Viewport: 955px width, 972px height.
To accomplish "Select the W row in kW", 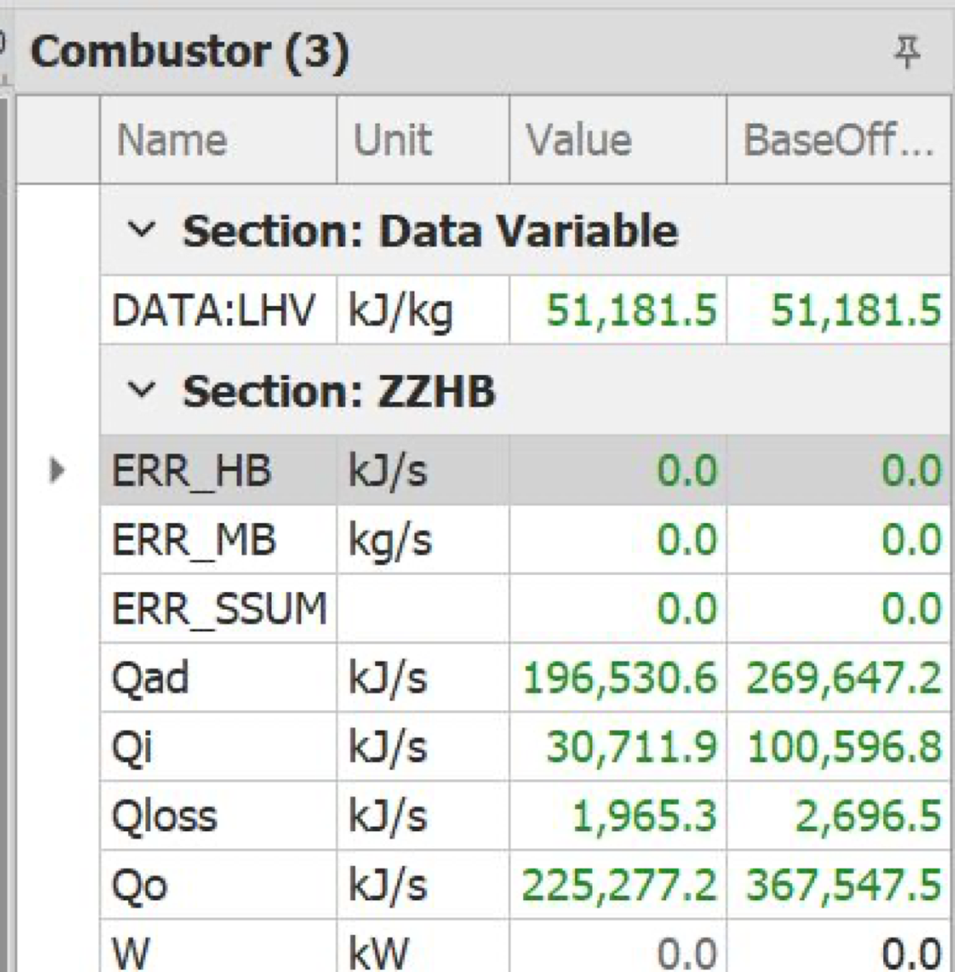I will coord(525,947).
